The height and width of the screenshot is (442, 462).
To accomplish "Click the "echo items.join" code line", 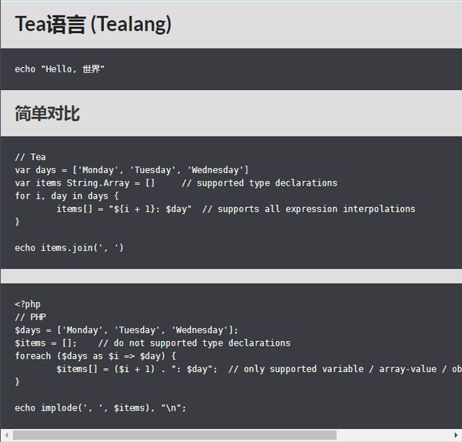I will pos(69,248).
